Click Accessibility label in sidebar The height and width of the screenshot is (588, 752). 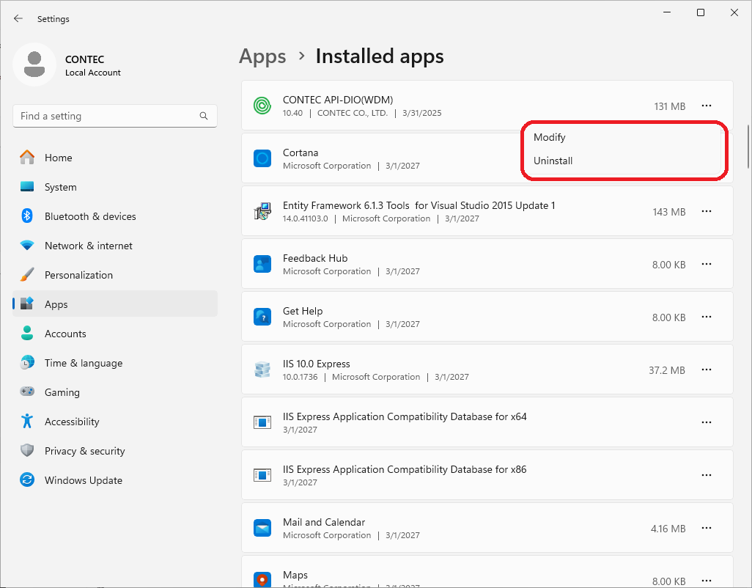pyautogui.click(x=72, y=421)
